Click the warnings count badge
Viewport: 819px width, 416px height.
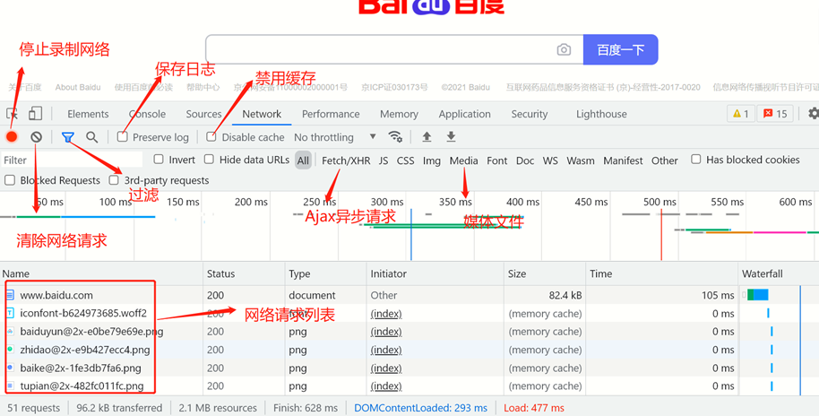(x=741, y=113)
